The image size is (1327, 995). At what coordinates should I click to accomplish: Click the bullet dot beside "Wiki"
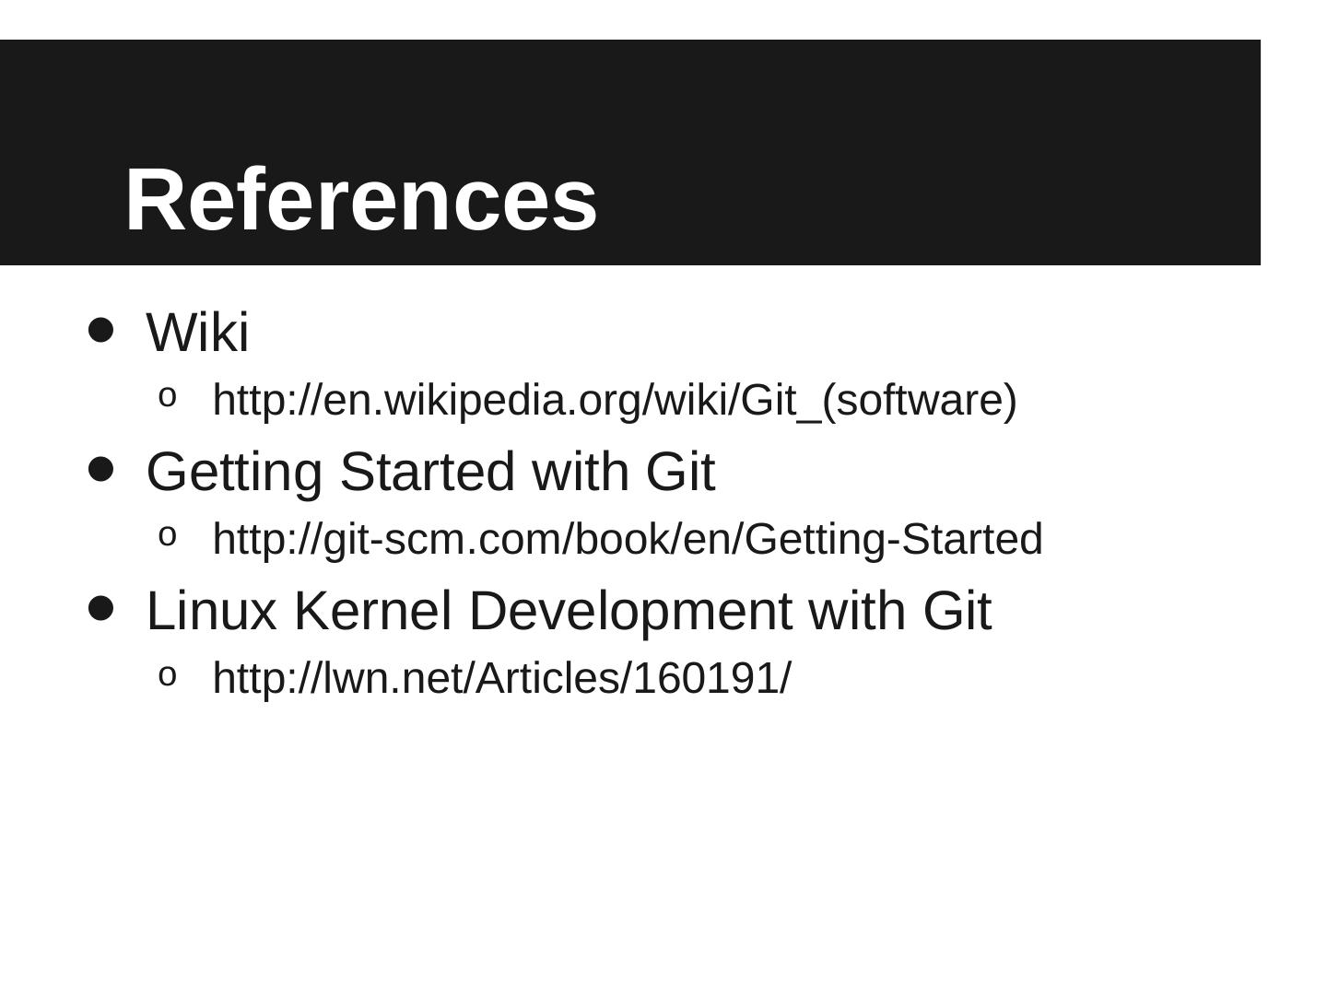point(100,330)
